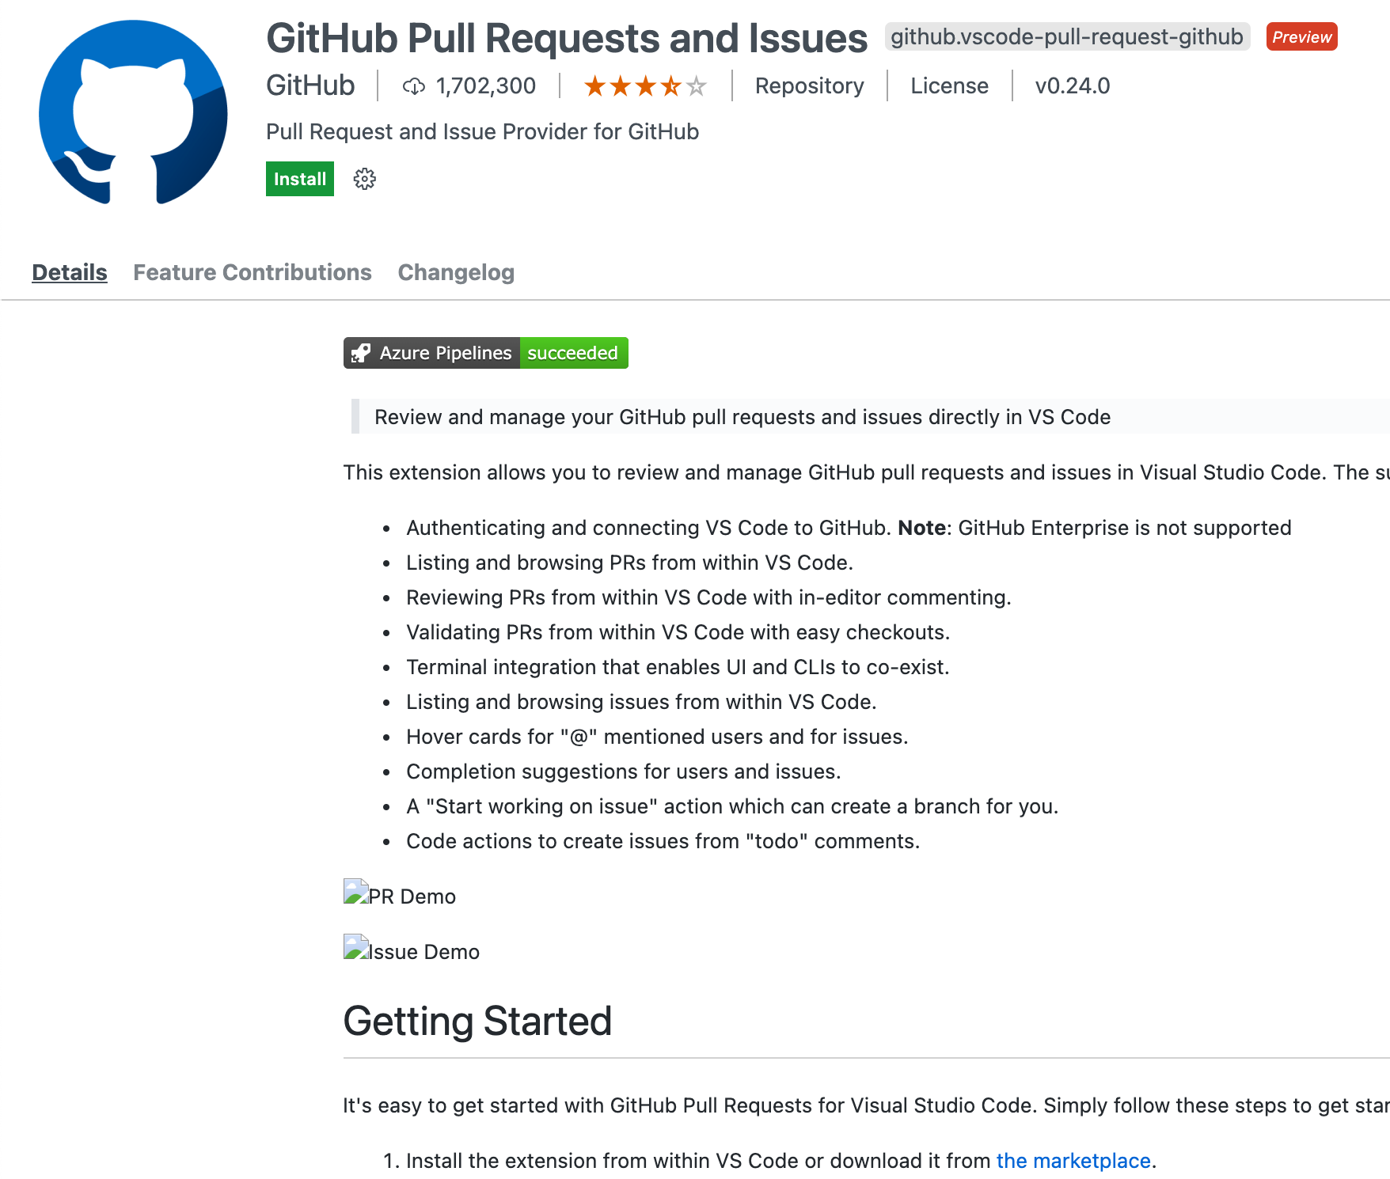Viewport: 1390px width, 1179px height.
Task: Open the extension's Repository link
Action: (809, 85)
